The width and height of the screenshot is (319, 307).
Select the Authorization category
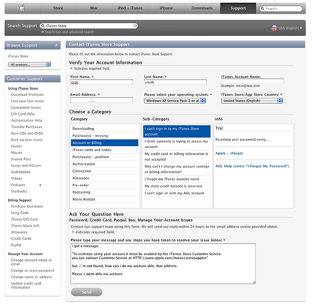(105, 164)
